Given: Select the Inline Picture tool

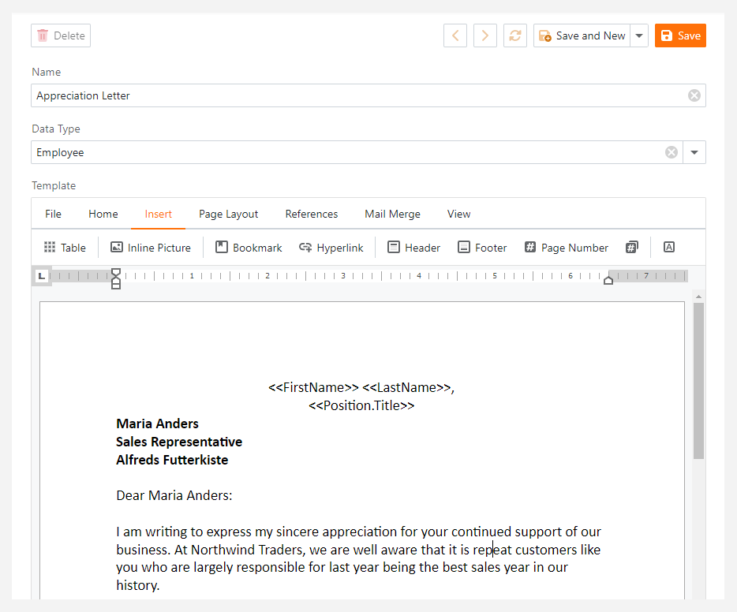Looking at the screenshot, I should click(x=150, y=247).
